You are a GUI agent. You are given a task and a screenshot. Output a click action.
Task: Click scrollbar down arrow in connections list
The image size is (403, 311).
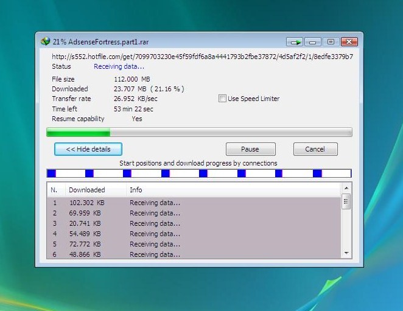[346, 253]
